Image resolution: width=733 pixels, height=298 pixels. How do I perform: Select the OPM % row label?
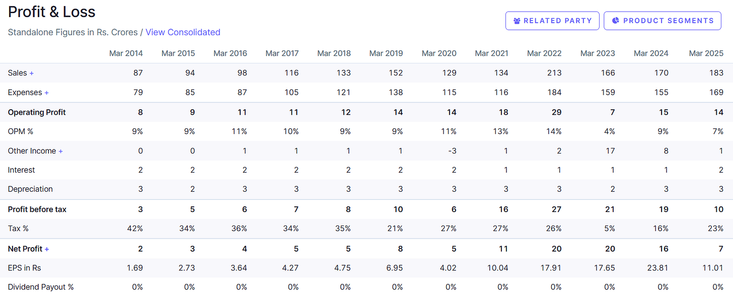(x=21, y=131)
